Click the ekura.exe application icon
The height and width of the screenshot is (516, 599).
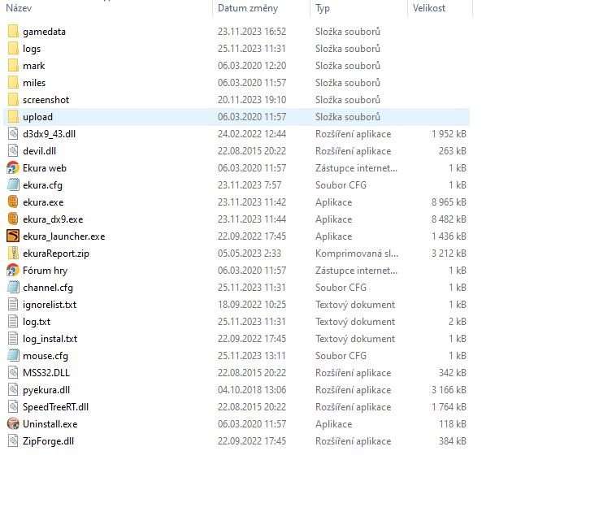[x=13, y=202]
